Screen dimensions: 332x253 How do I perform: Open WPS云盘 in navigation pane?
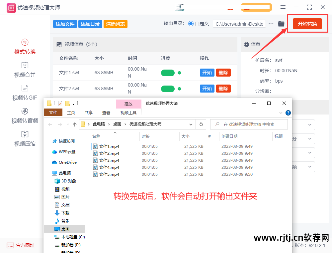(64, 152)
